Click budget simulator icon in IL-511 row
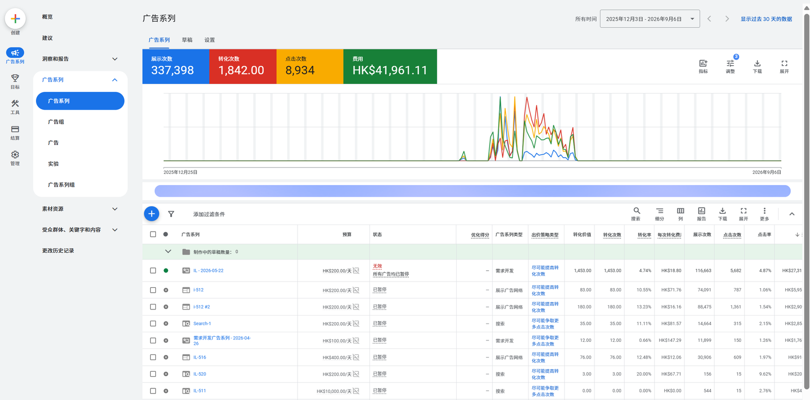The image size is (810, 400). coord(356,391)
